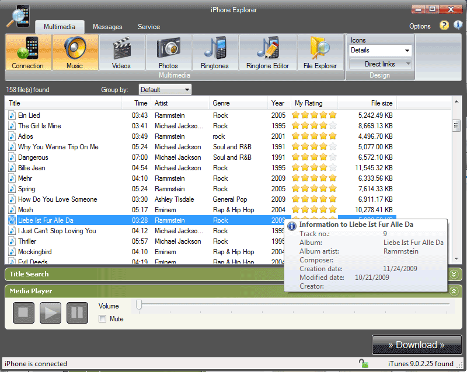Switch to the Messages tab

107,27
